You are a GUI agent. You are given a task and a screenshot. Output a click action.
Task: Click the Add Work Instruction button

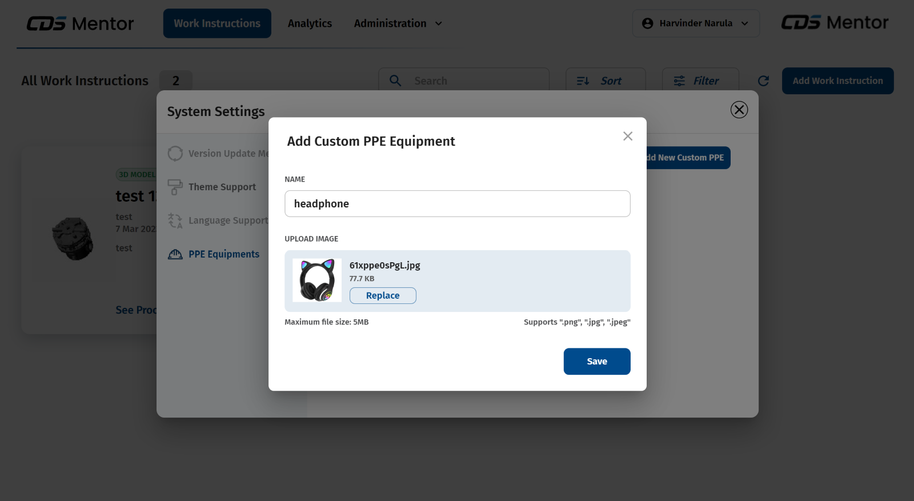point(837,81)
